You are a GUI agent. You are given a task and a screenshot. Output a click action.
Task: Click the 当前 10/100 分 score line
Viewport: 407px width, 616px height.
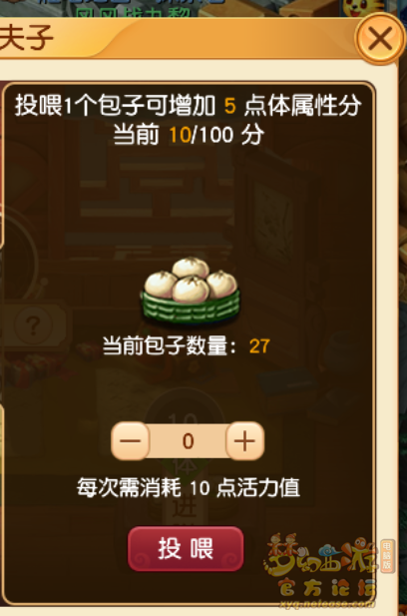189,135
